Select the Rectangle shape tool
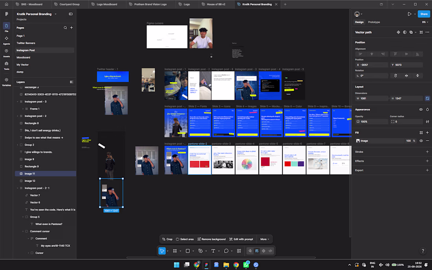Image resolution: width=432 pixels, height=270 pixels. (188, 251)
